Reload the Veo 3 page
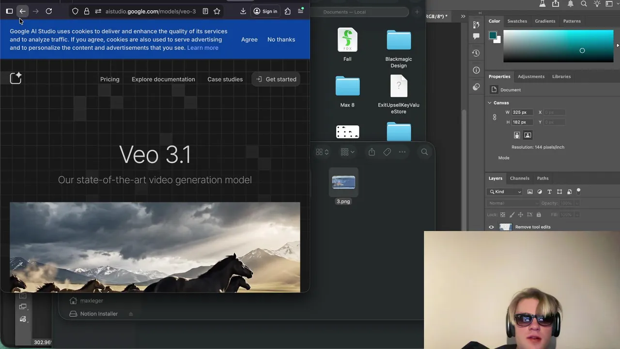 [48, 11]
